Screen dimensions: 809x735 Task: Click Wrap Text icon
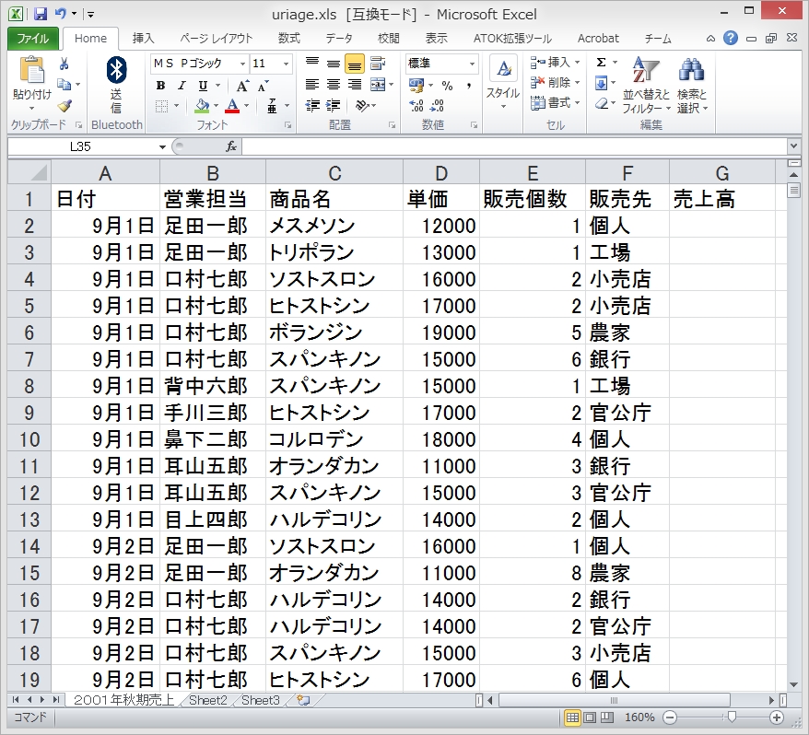[x=378, y=64]
